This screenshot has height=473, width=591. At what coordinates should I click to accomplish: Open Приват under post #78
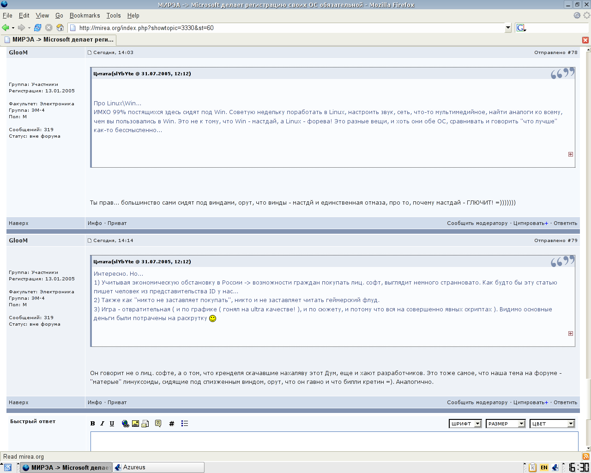117,223
